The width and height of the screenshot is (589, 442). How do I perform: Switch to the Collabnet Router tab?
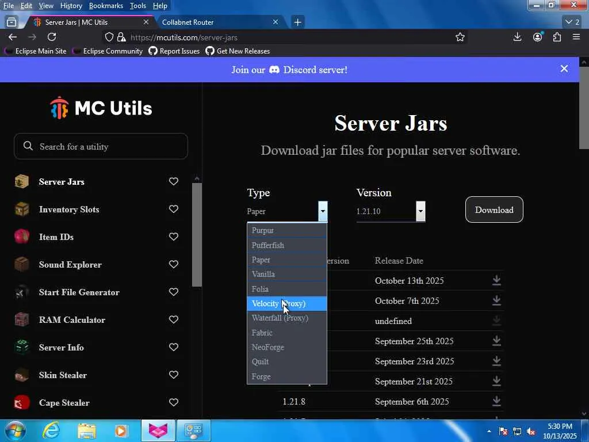click(x=220, y=22)
